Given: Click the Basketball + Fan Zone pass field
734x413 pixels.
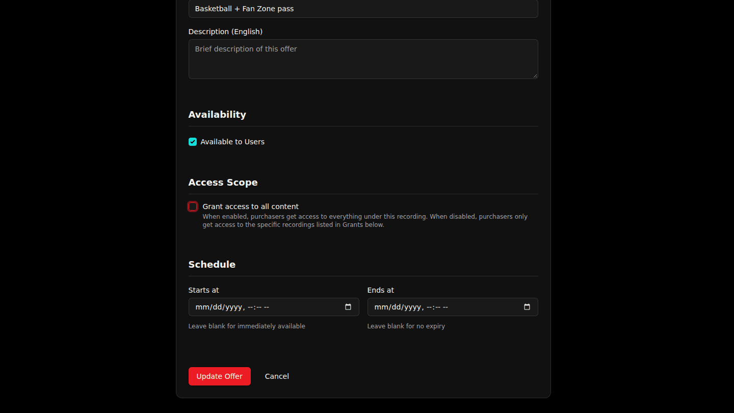Looking at the screenshot, I should tap(363, 9).
